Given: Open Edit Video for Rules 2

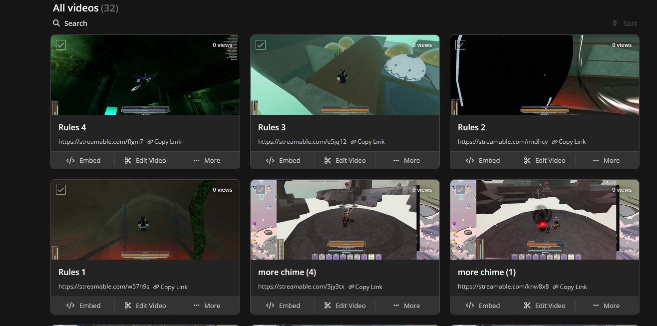Looking at the screenshot, I should pos(545,161).
